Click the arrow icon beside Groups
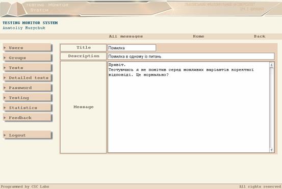 coord(5,58)
